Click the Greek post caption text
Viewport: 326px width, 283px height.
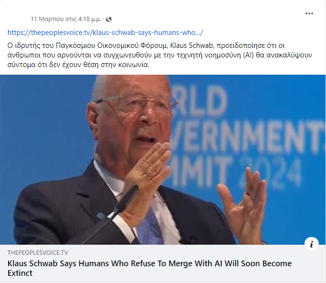click(x=159, y=55)
